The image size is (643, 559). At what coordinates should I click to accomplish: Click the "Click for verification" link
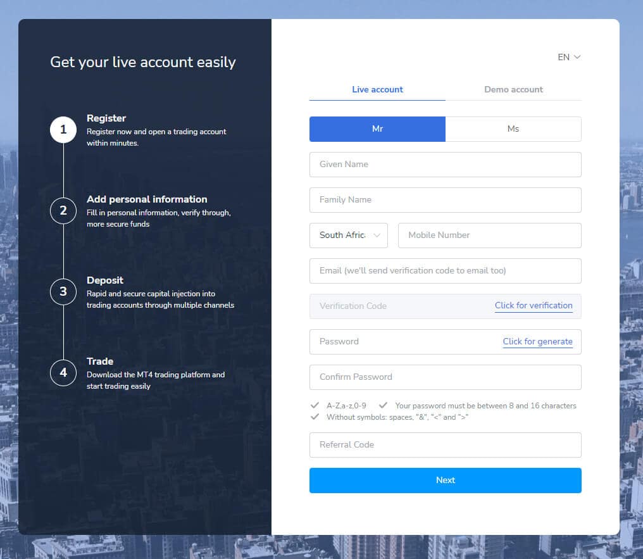(534, 305)
